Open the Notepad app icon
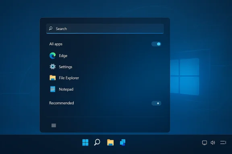Viewport: 232px width, 154px height. coord(52,89)
